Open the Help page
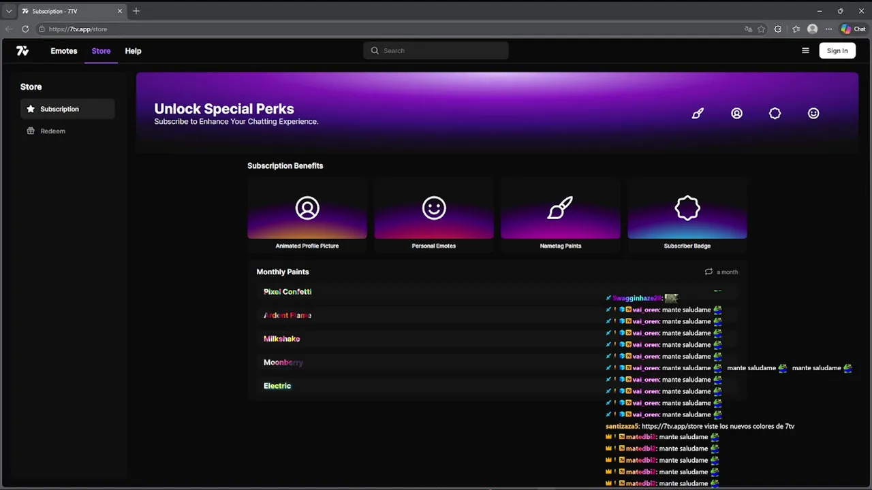The image size is (872, 490). 133,51
